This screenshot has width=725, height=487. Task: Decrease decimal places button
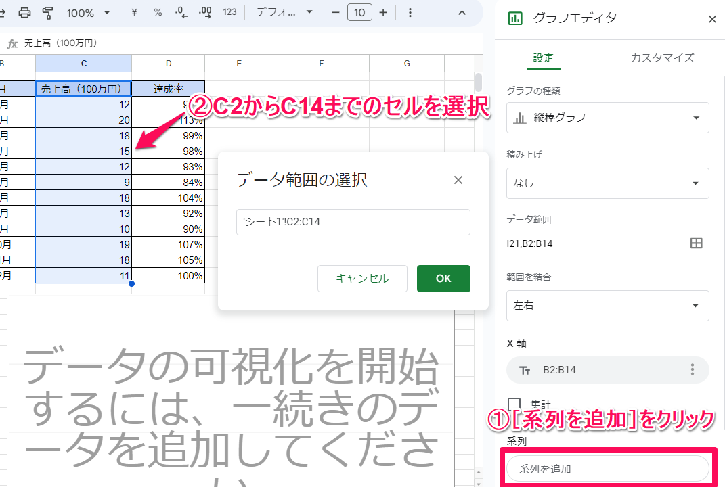pyautogui.click(x=181, y=12)
